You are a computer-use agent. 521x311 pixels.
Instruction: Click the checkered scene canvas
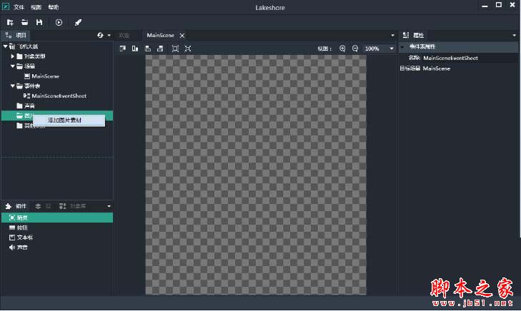point(256,175)
